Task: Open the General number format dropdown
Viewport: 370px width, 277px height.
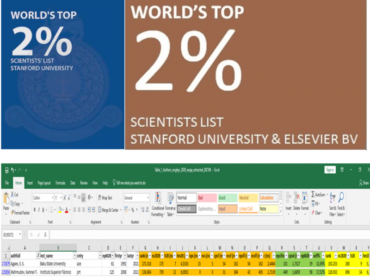Action: click(x=148, y=198)
